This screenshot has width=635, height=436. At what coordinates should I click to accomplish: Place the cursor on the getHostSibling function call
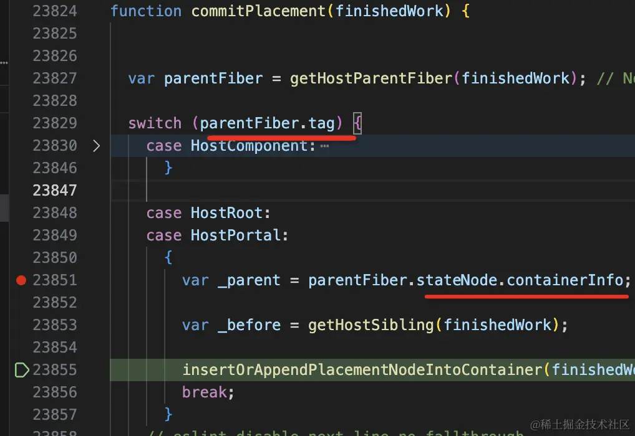pos(371,325)
